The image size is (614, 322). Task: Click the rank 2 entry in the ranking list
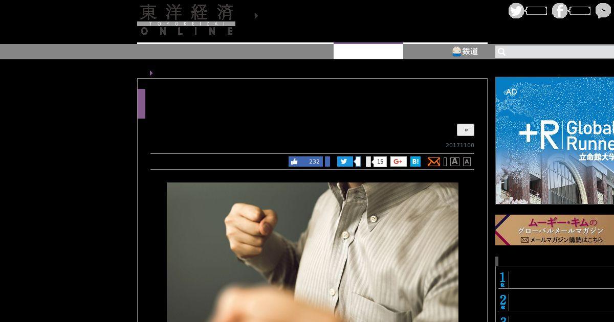click(556, 302)
